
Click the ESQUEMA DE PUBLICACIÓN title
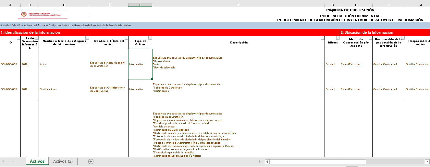[350, 10]
